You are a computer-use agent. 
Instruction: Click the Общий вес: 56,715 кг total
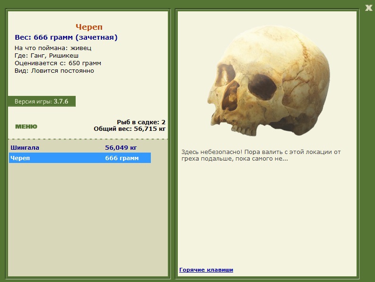tap(130, 129)
